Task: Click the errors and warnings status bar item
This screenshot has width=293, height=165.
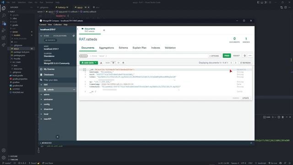Action: [x=22, y=163]
